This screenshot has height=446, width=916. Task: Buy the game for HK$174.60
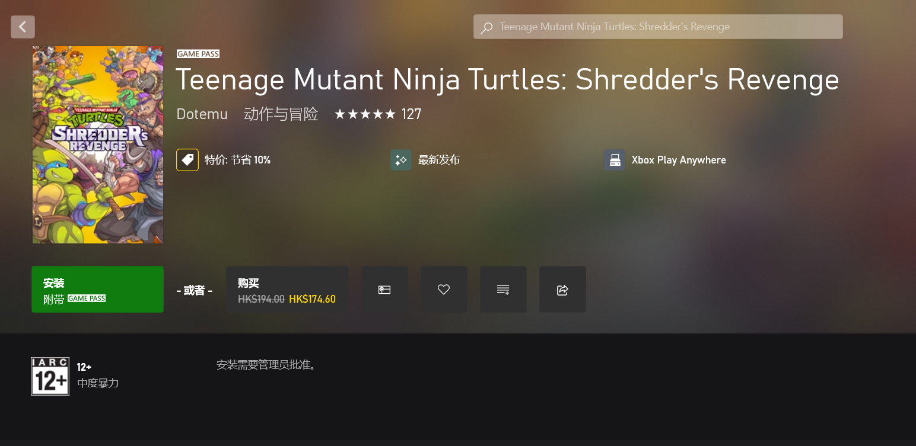(x=287, y=289)
